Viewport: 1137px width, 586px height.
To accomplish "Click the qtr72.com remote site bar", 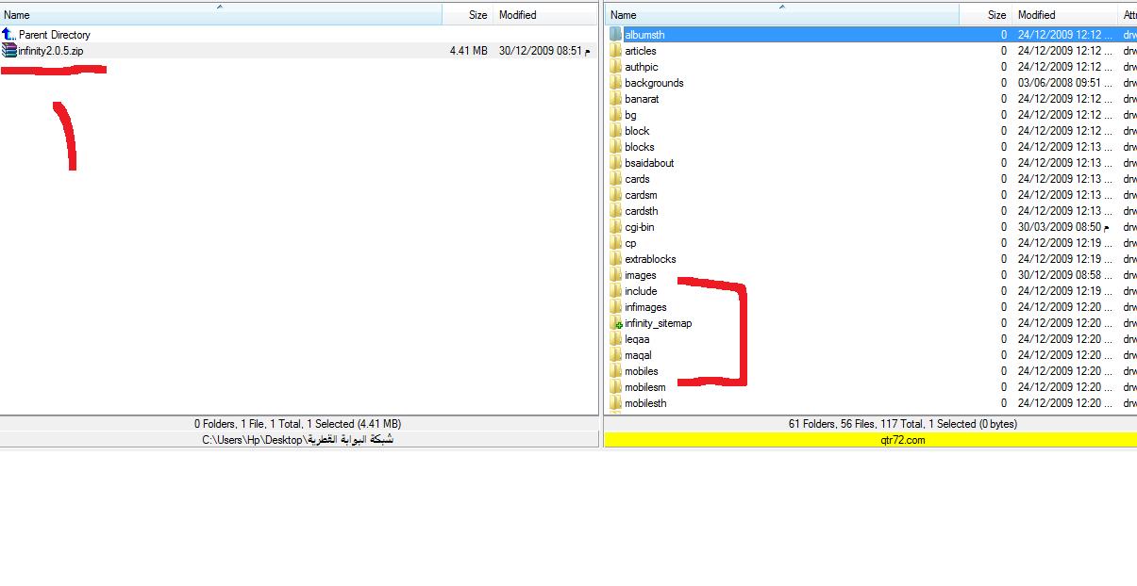I will pos(870,440).
